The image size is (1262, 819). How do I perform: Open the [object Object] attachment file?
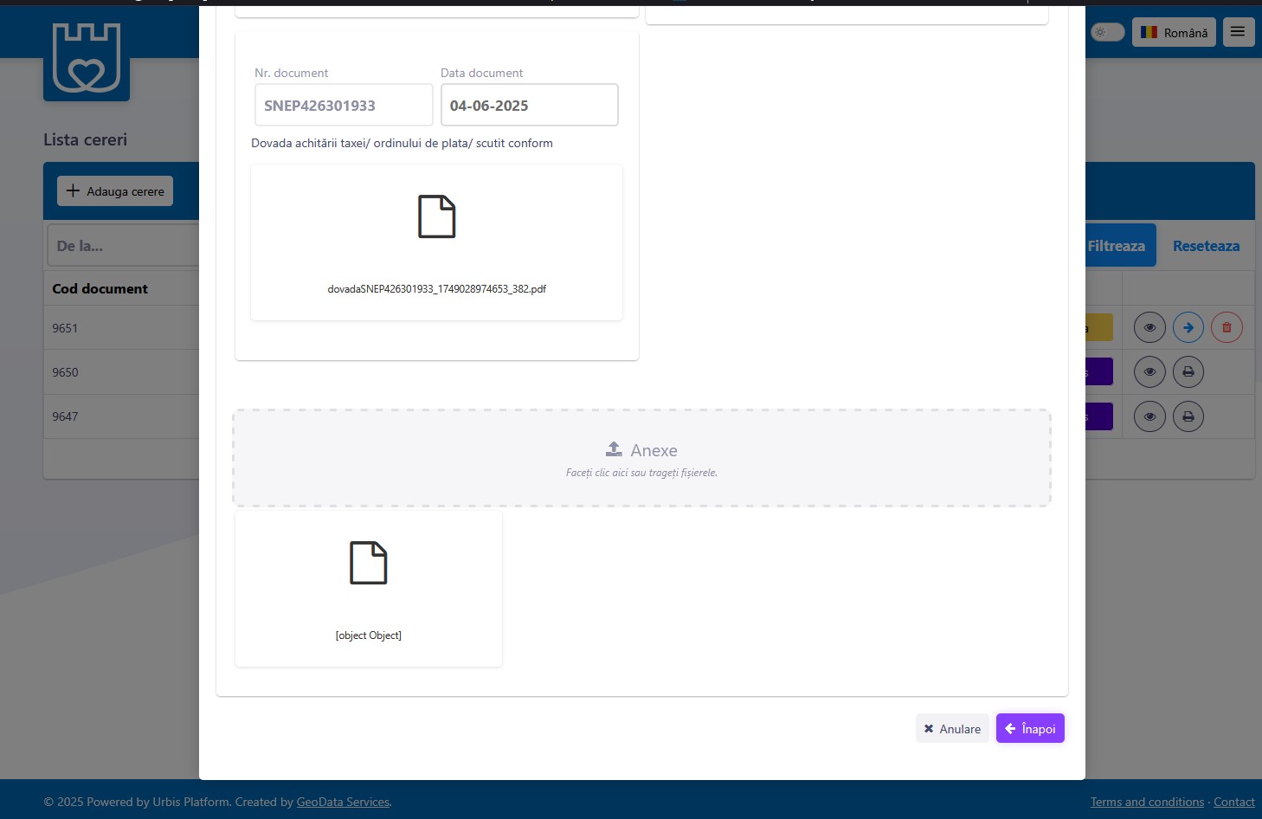[368, 589]
